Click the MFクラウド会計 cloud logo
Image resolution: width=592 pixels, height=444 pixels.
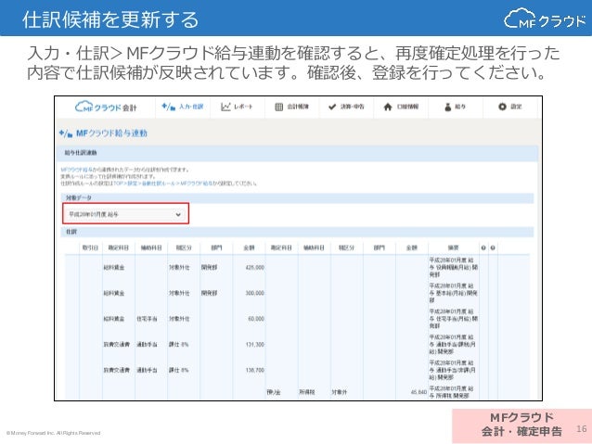pos(106,108)
